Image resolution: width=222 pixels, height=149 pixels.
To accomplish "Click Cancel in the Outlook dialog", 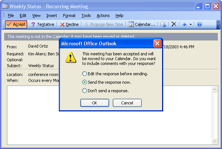I will tap(127, 103).
